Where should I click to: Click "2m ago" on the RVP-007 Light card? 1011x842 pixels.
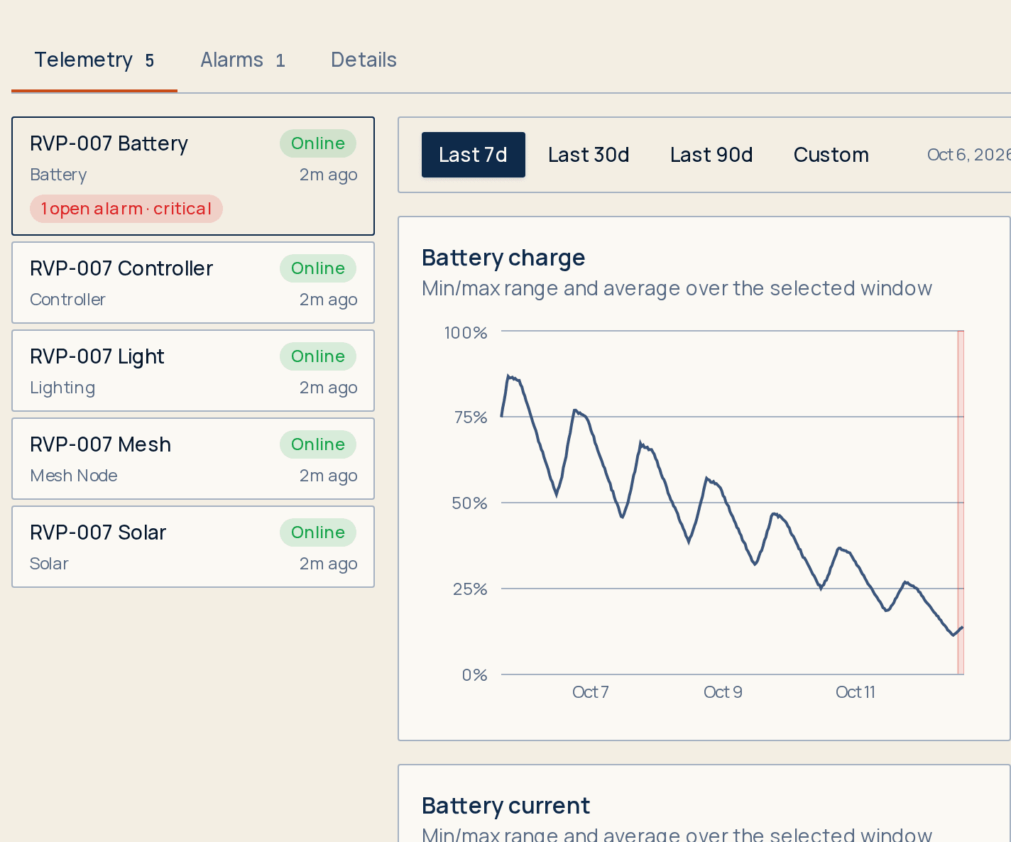pos(328,388)
